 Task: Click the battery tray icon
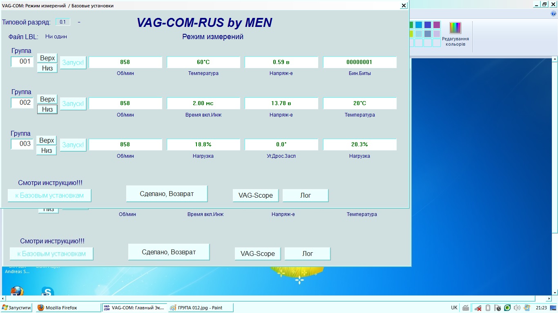[488, 308]
